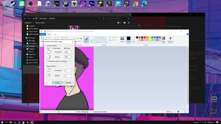Click the zoom out minus button
221x124 pixels.
click(x=171, y=112)
